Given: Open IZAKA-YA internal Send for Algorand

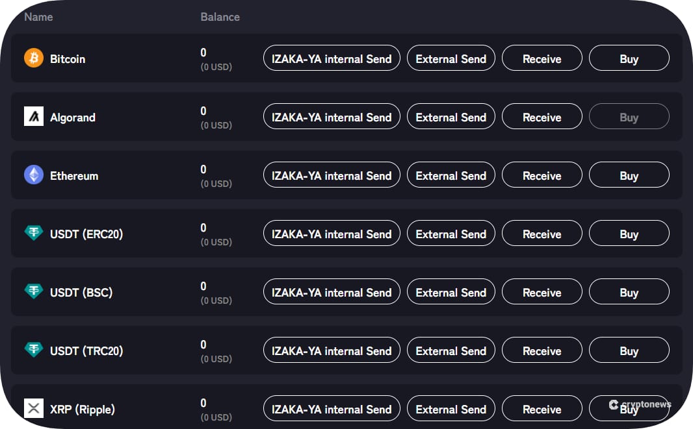Looking at the screenshot, I should pyautogui.click(x=332, y=117).
